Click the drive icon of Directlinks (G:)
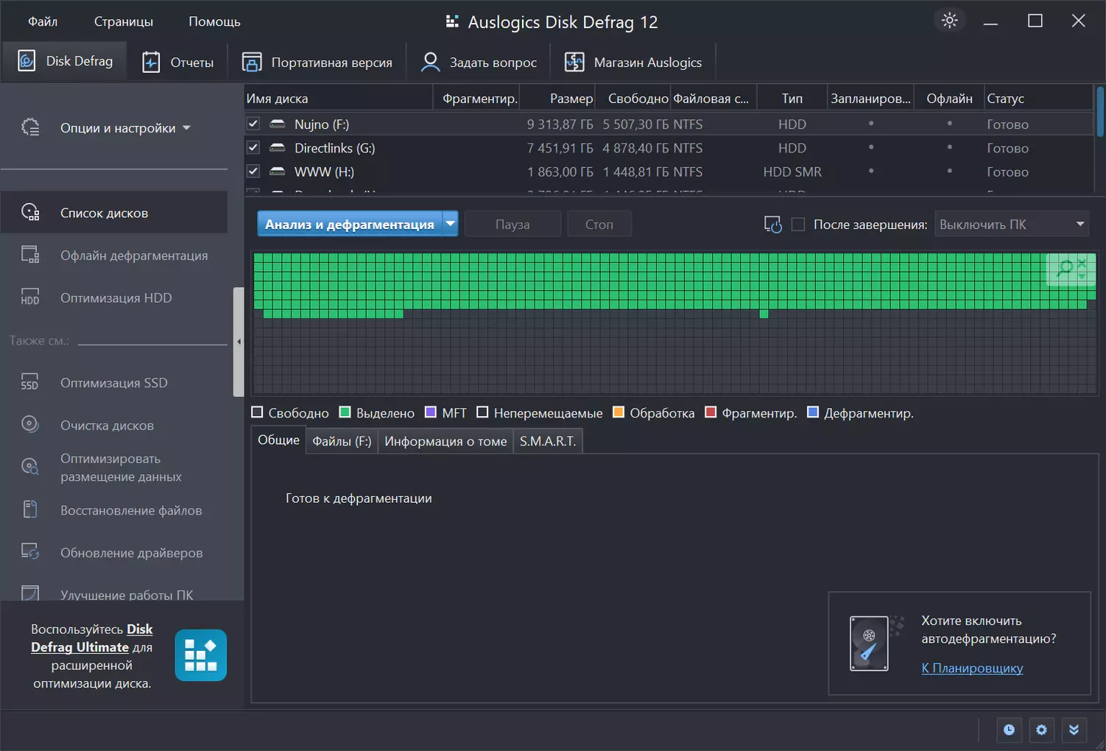1106x751 pixels. (278, 148)
